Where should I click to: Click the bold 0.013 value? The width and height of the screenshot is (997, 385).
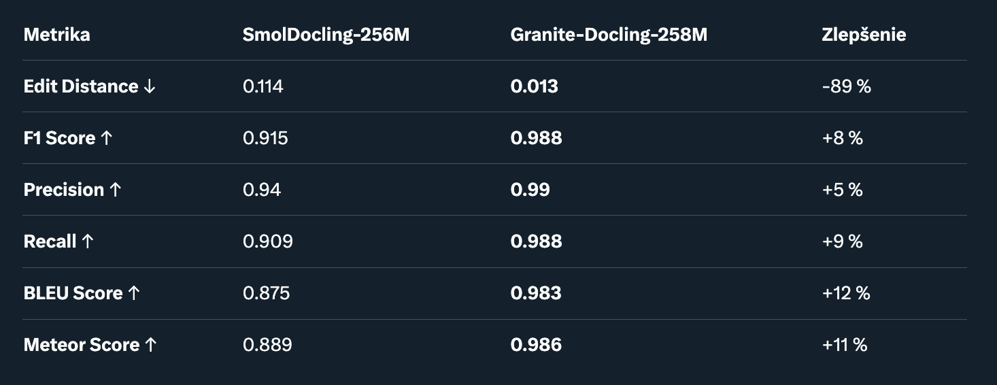coord(534,86)
